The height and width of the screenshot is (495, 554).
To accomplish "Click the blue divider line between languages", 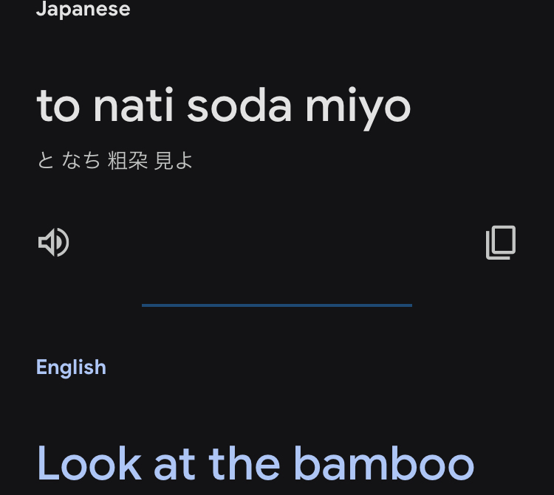I will click(277, 305).
